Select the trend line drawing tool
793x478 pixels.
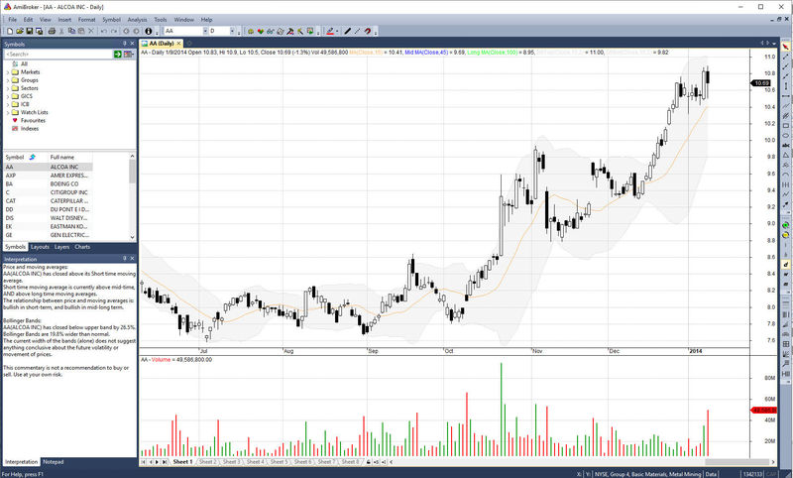coord(785,57)
